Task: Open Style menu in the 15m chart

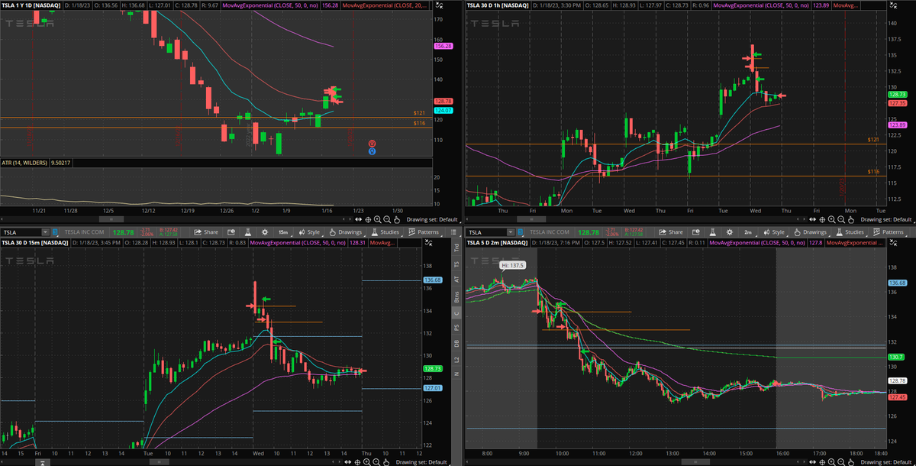Action: [308, 231]
